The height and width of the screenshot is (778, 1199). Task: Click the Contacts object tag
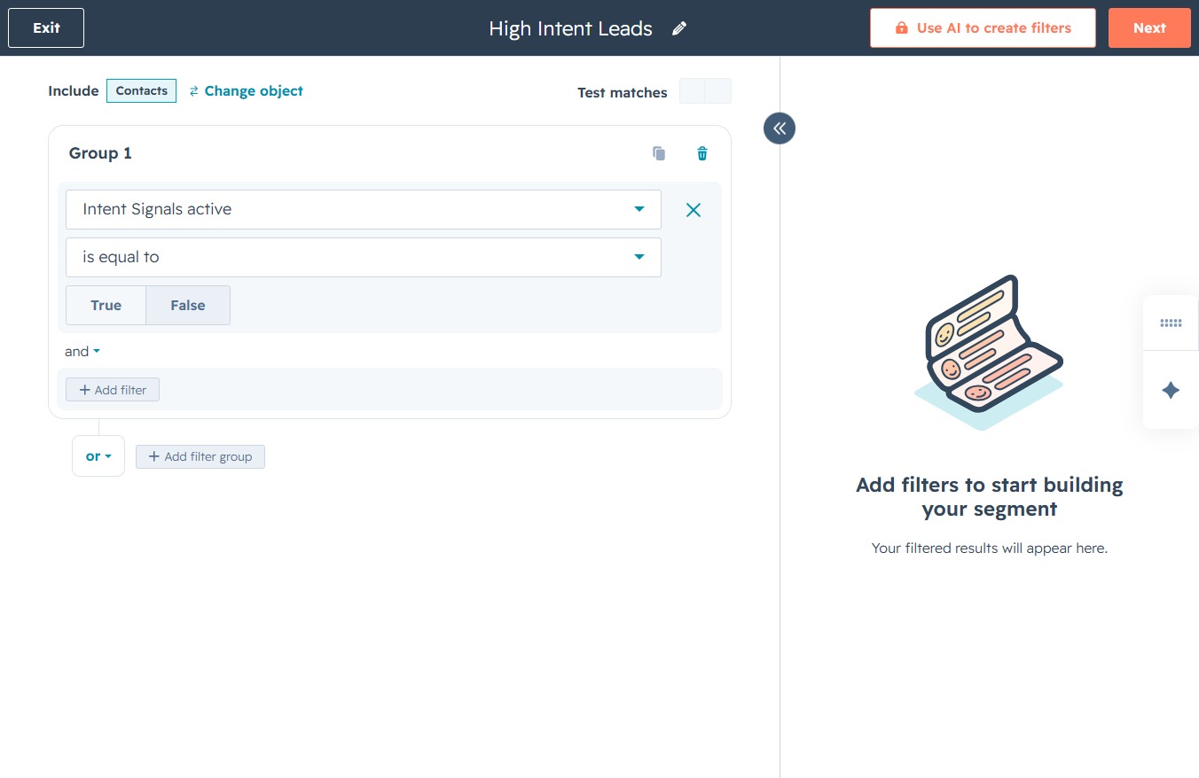141,91
